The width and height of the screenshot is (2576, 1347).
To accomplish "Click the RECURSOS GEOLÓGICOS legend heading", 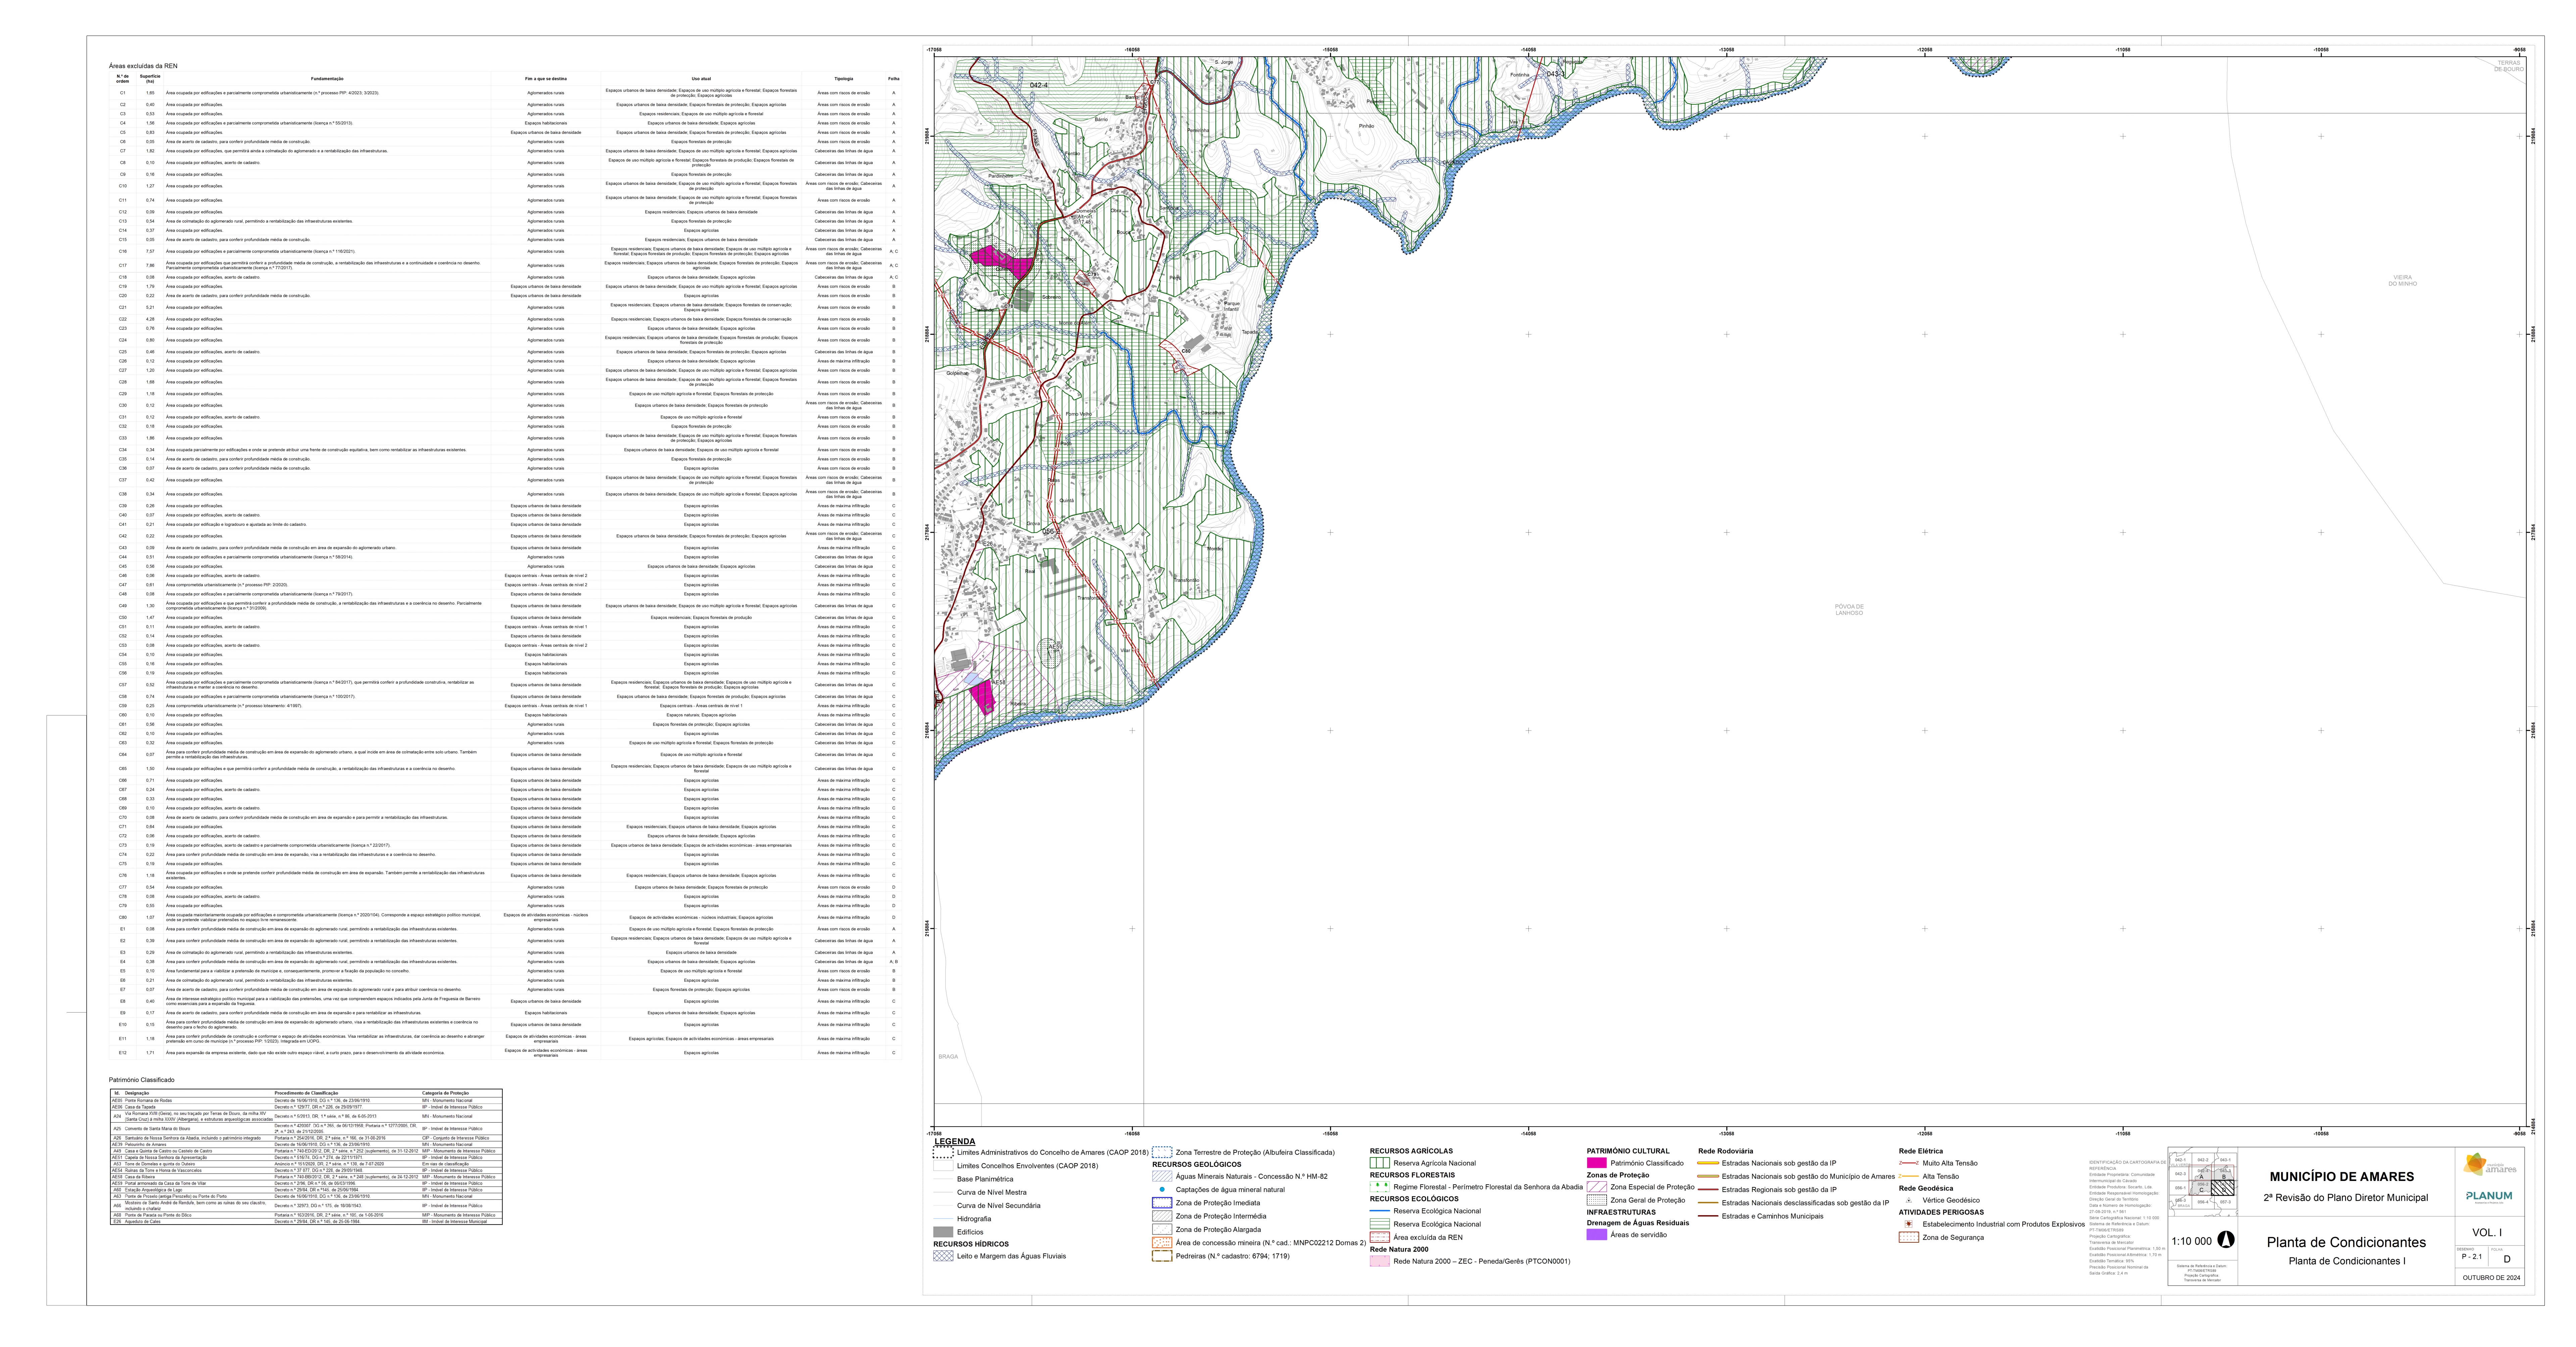I will 1197,1164.
